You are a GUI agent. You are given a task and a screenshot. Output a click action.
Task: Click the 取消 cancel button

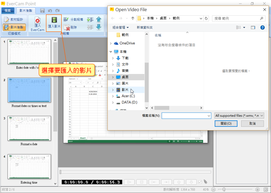tap(252, 123)
